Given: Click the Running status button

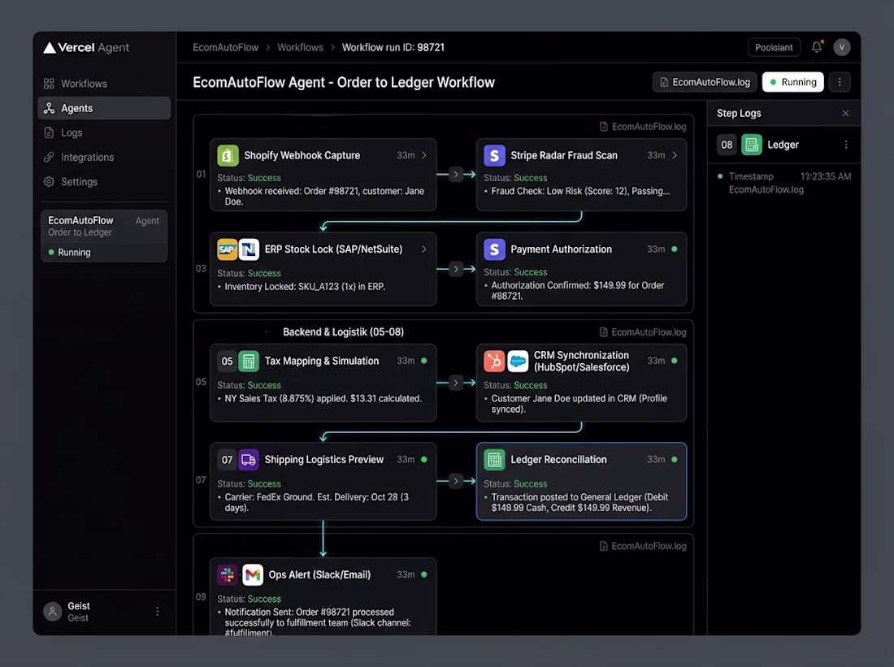Looking at the screenshot, I should click(x=793, y=82).
